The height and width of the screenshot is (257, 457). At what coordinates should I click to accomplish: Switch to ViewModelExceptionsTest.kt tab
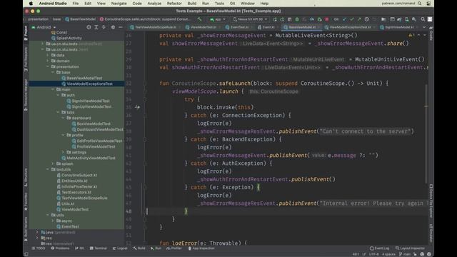click(350, 27)
